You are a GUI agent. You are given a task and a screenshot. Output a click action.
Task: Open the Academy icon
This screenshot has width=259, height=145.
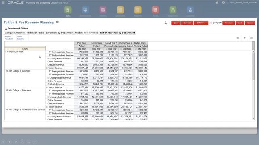(190, 10)
